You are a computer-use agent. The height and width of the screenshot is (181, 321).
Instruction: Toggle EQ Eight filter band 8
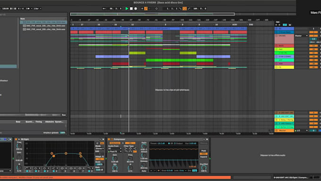click(89, 171)
